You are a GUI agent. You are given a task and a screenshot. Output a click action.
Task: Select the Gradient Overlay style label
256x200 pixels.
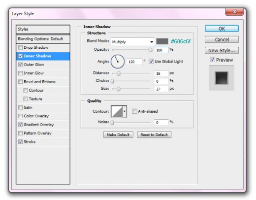pos(39,125)
